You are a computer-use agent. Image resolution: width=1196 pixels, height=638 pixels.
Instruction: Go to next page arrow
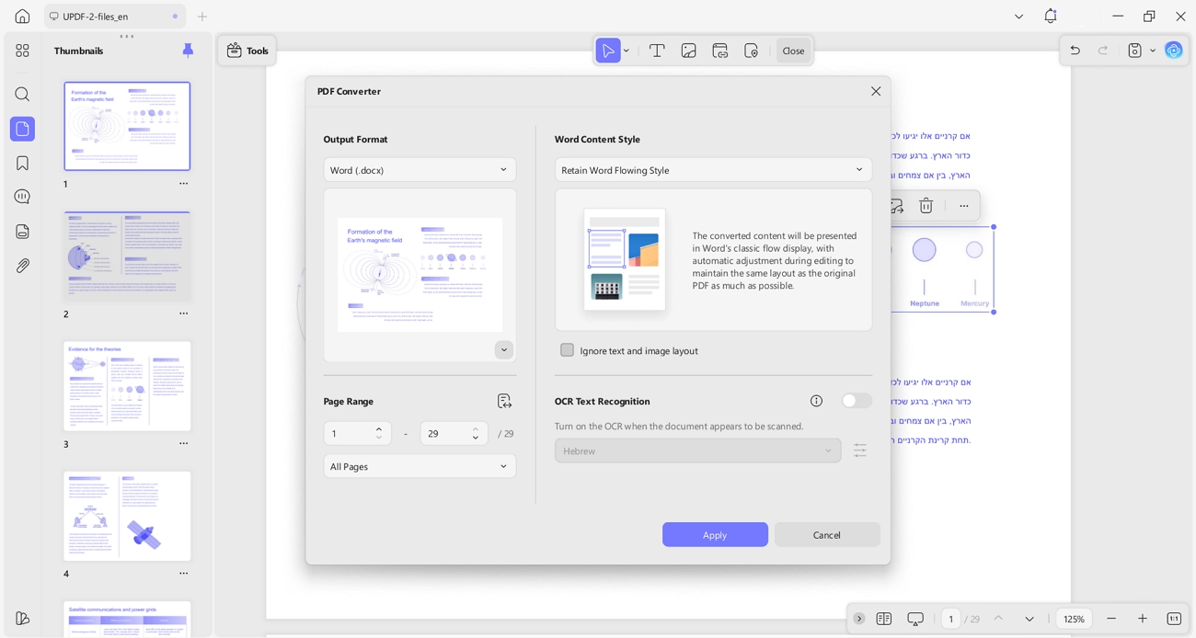(x=1029, y=619)
